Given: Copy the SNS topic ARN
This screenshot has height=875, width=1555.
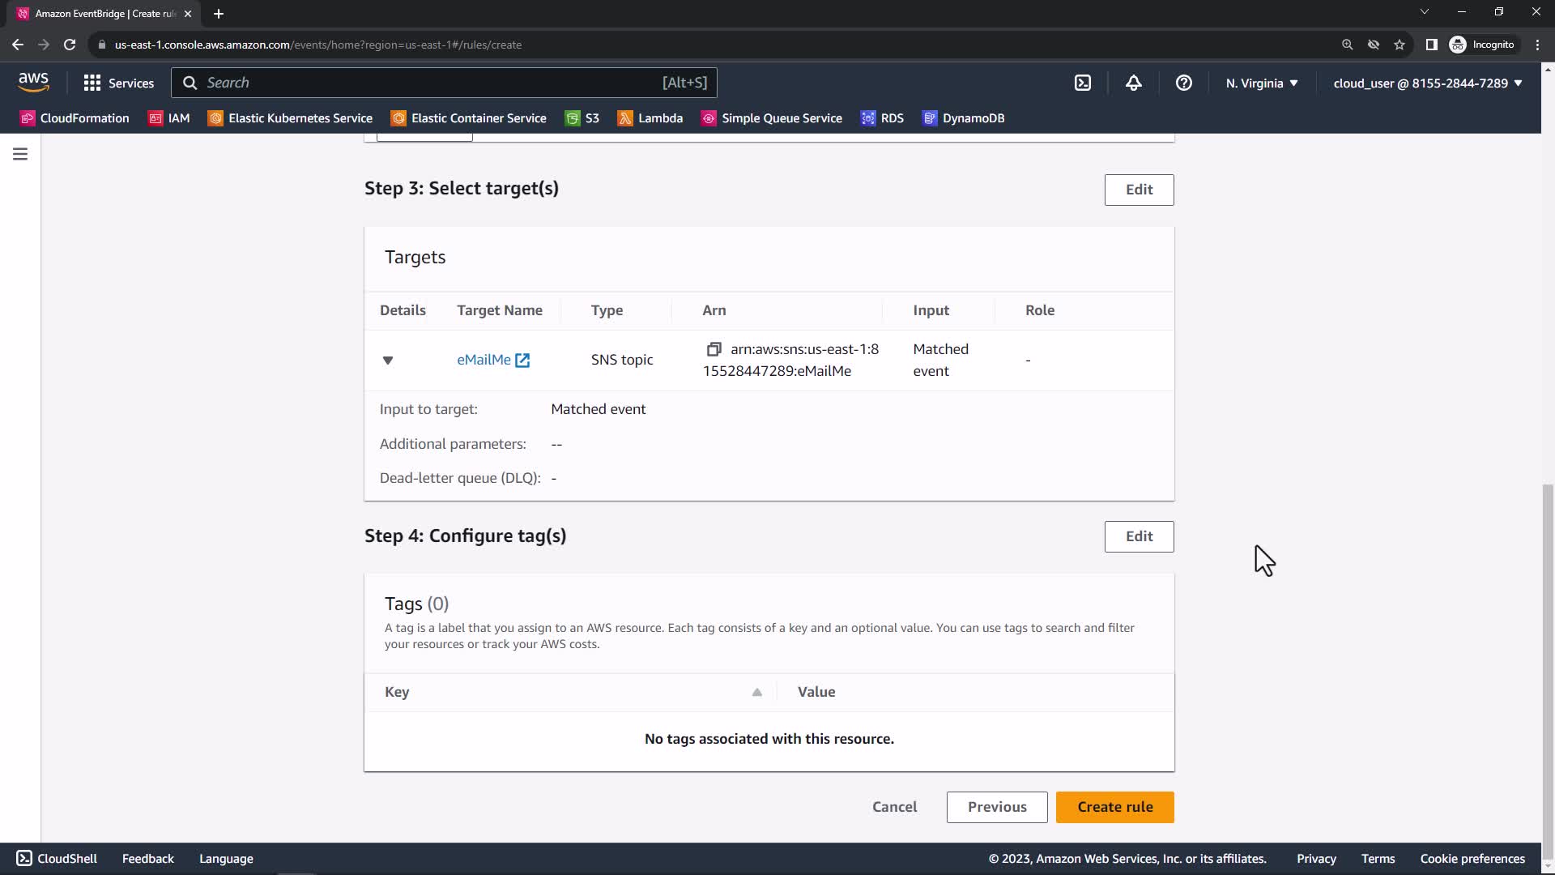Looking at the screenshot, I should tap(714, 349).
